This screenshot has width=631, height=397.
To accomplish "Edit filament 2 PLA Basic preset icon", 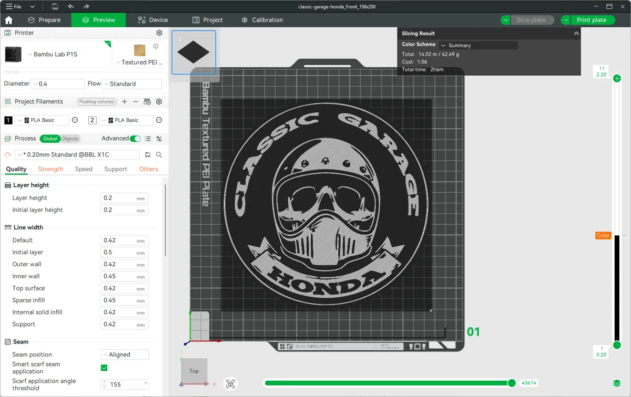I will pos(159,120).
